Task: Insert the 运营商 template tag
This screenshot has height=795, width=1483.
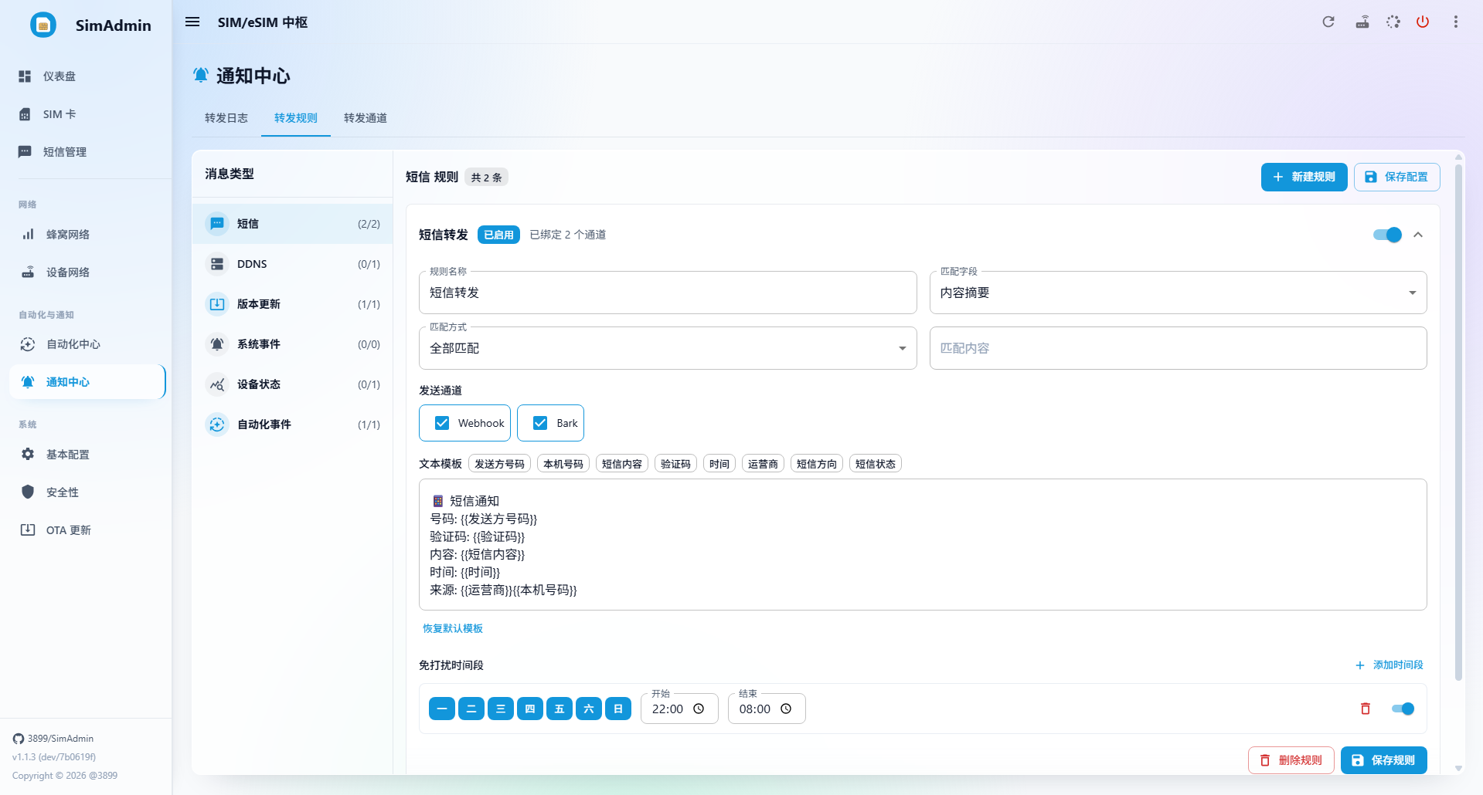Action: (x=763, y=464)
